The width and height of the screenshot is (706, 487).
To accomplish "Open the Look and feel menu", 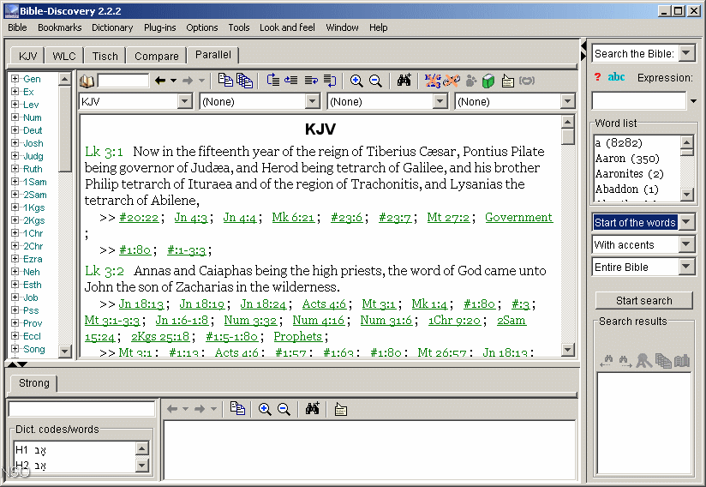I will click(287, 27).
